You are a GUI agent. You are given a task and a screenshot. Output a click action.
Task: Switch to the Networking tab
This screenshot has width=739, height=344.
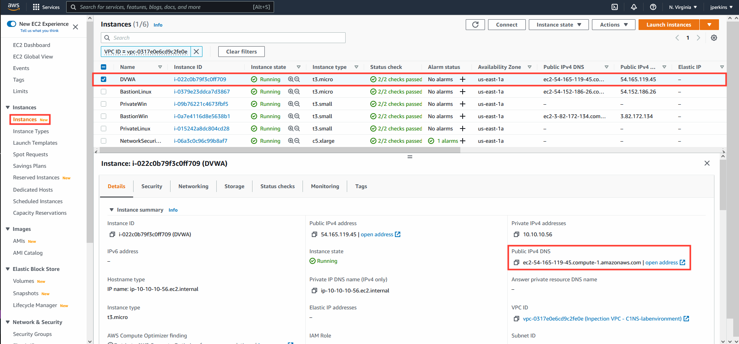click(x=193, y=186)
